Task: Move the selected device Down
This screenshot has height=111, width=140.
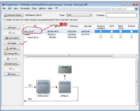Action: (x=12, y=74)
